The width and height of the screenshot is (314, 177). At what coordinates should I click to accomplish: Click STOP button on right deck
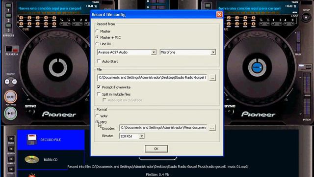(306, 18)
